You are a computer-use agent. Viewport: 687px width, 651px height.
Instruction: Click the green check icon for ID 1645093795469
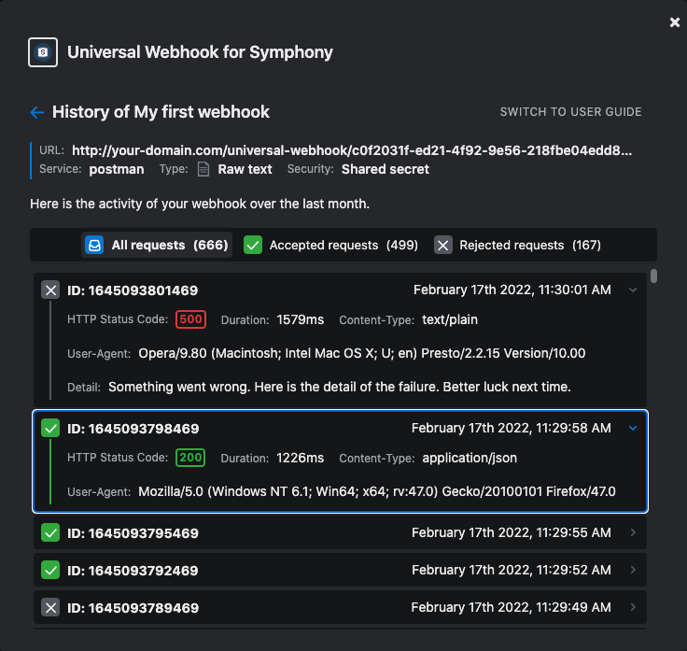pos(50,532)
